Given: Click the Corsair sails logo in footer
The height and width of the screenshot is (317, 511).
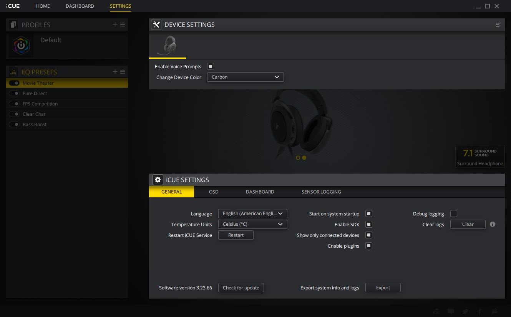Looking at the screenshot, I should pyautogui.click(x=495, y=311).
